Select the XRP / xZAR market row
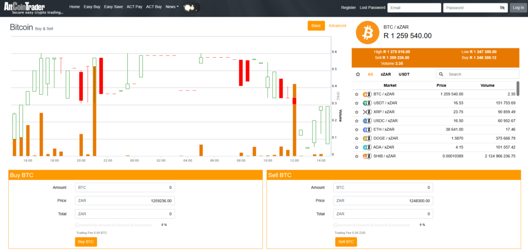 434,112
